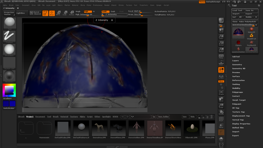Open the Quick Sketch tool
Viewport: 263px width, 148px height.
pyautogui.click(x=35, y=13)
